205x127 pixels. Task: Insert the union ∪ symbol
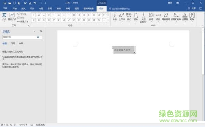[84, 20]
